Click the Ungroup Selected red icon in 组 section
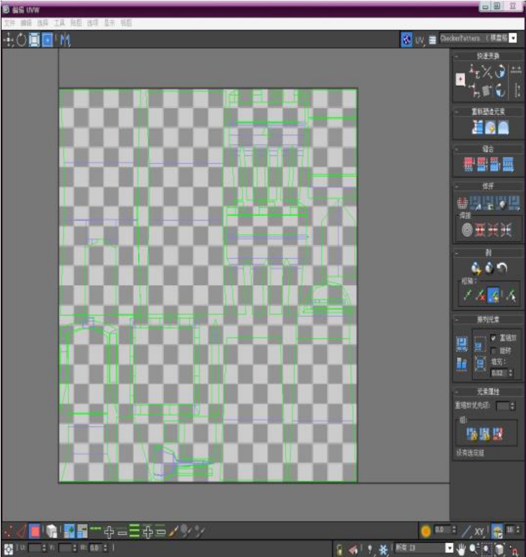The width and height of the screenshot is (526, 557). (497, 434)
